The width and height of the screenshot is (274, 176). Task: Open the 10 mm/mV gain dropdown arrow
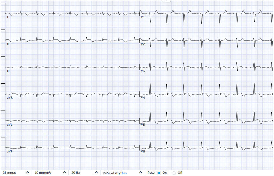tap(64, 173)
